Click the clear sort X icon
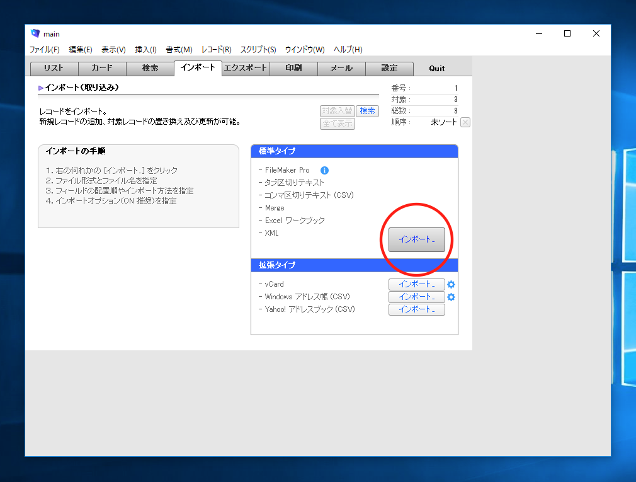 point(465,122)
